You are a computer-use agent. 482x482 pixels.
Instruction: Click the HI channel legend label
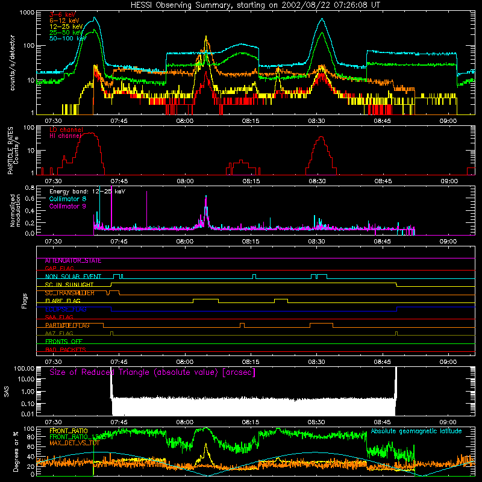coord(65,136)
